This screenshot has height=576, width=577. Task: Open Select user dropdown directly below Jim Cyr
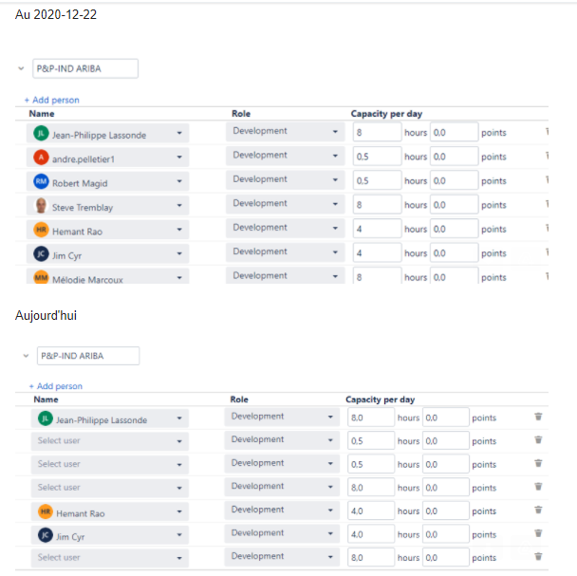click(110, 558)
